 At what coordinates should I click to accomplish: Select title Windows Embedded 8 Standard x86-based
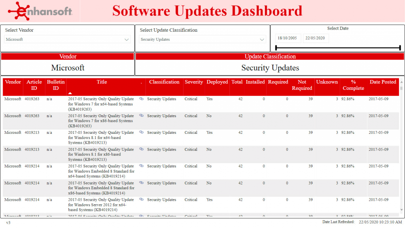[x=101, y=188]
